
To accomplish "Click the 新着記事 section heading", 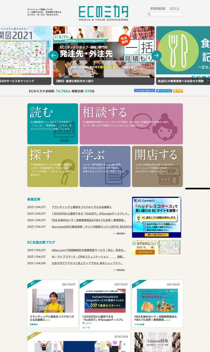I will point(34,199).
